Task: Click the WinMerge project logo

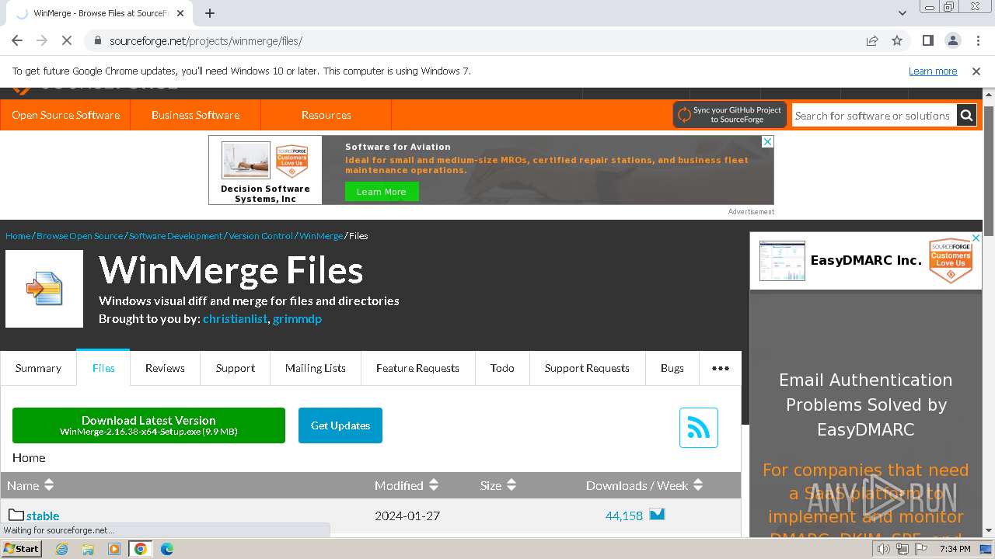Action: pyautogui.click(x=44, y=289)
